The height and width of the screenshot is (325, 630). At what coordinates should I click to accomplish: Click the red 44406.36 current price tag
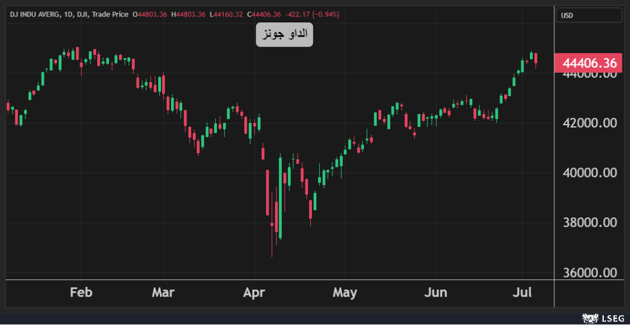tap(590, 63)
